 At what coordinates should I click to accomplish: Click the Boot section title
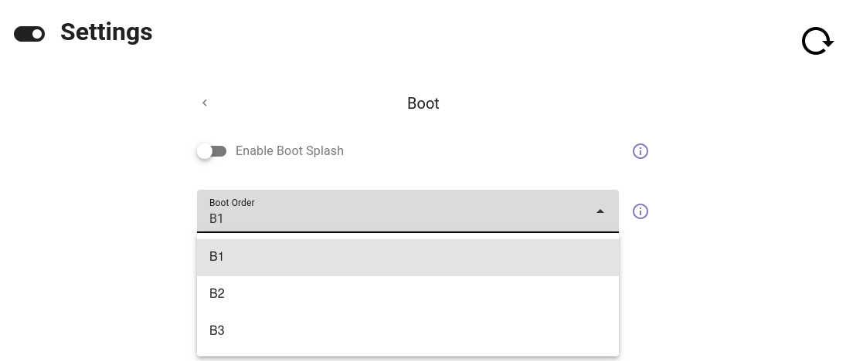pyautogui.click(x=423, y=103)
